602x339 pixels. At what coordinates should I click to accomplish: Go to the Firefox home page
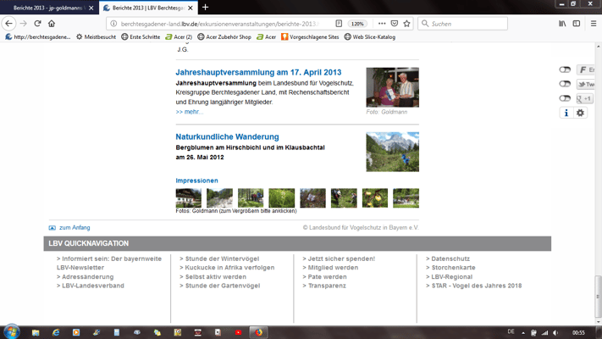point(52,24)
